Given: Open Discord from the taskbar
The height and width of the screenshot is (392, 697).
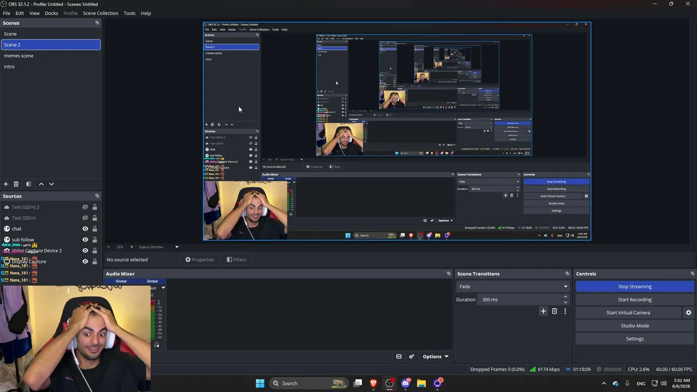Looking at the screenshot, I should [405, 383].
